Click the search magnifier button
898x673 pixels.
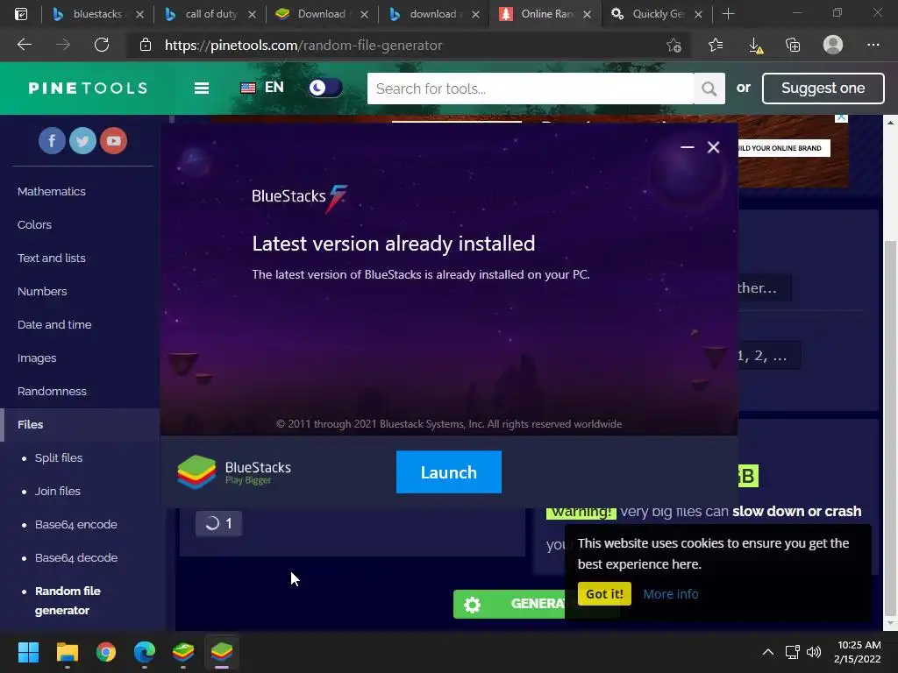point(709,89)
